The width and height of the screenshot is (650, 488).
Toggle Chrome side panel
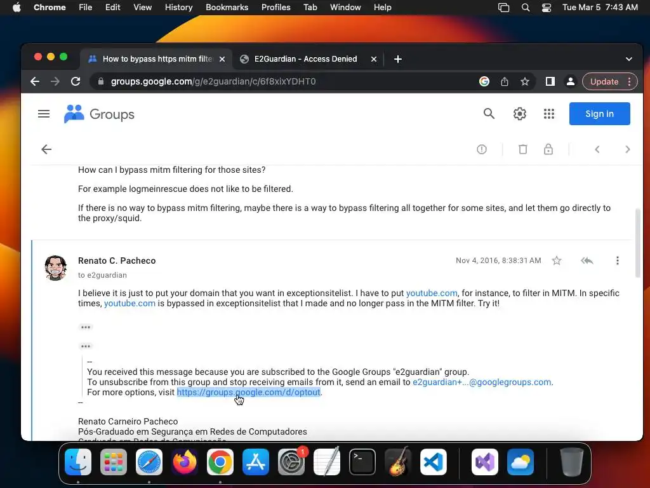(550, 81)
